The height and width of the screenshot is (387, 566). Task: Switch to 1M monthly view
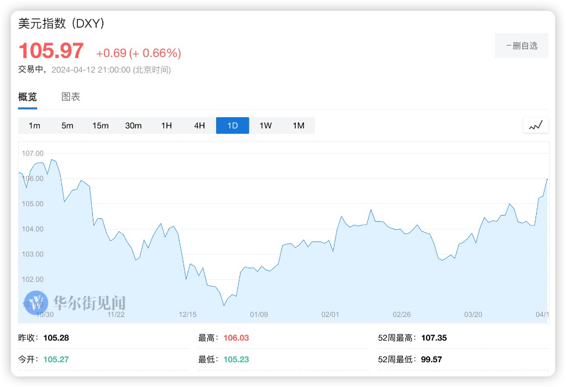click(x=298, y=125)
